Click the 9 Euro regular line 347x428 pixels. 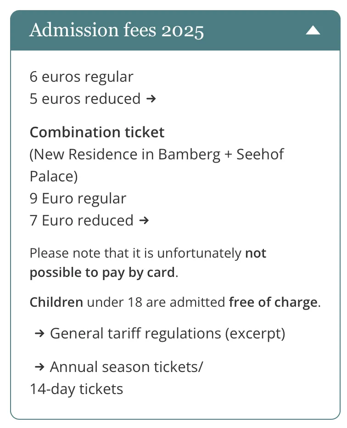[78, 199]
